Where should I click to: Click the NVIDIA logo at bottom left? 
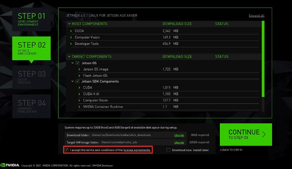(x=10, y=165)
